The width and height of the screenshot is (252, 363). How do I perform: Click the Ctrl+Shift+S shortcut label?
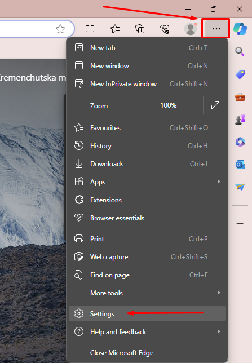(x=189, y=257)
